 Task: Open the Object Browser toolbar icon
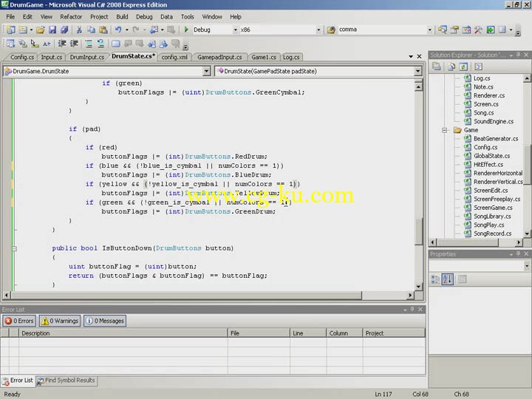click(x=466, y=30)
